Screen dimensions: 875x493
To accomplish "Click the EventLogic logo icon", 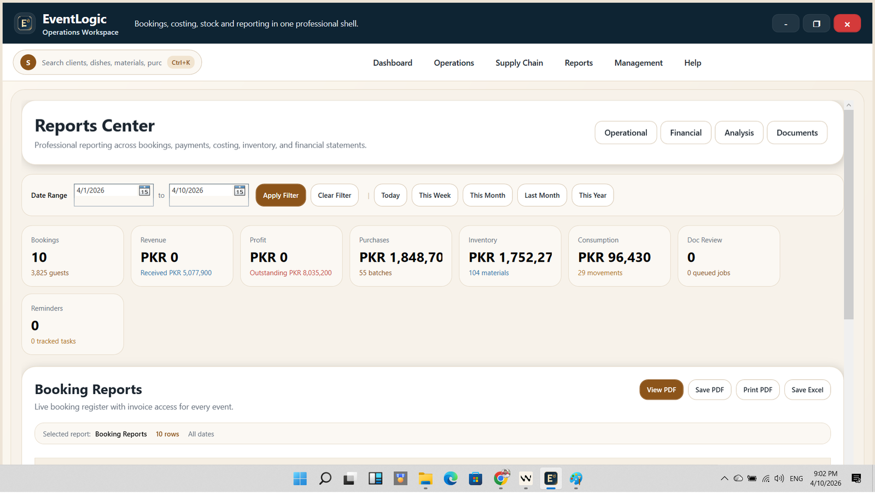I will 25,24.
